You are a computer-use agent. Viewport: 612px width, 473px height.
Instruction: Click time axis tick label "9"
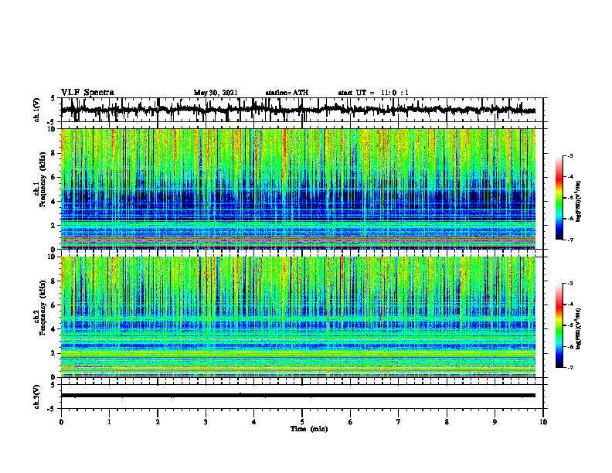pyautogui.click(x=495, y=422)
